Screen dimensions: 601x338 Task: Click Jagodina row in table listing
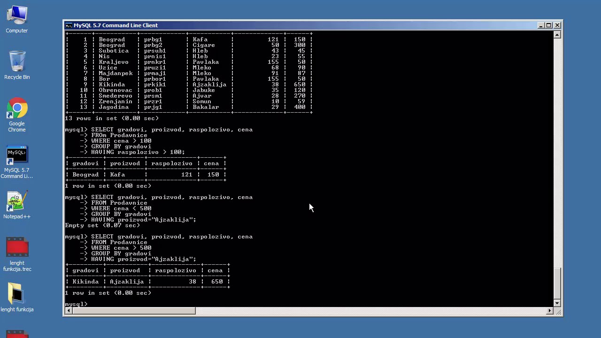pyautogui.click(x=189, y=107)
